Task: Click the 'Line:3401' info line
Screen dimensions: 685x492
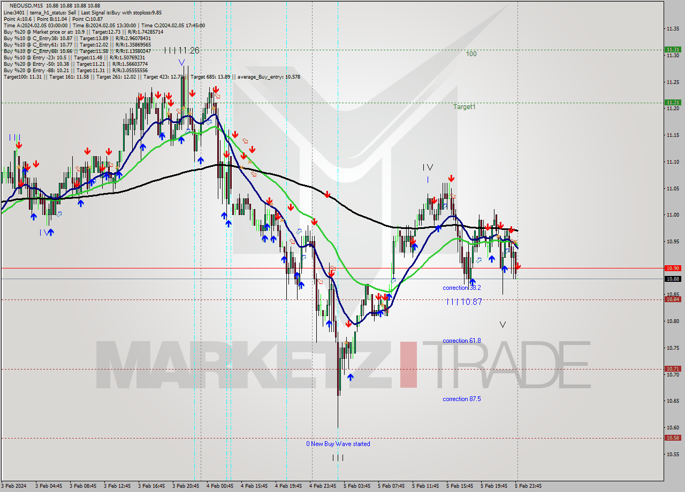Action: (x=81, y=12)
